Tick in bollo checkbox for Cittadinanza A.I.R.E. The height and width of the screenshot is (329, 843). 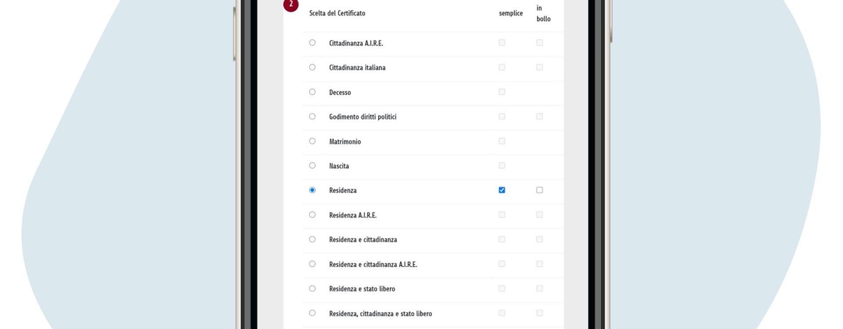(x=540, y=43)
